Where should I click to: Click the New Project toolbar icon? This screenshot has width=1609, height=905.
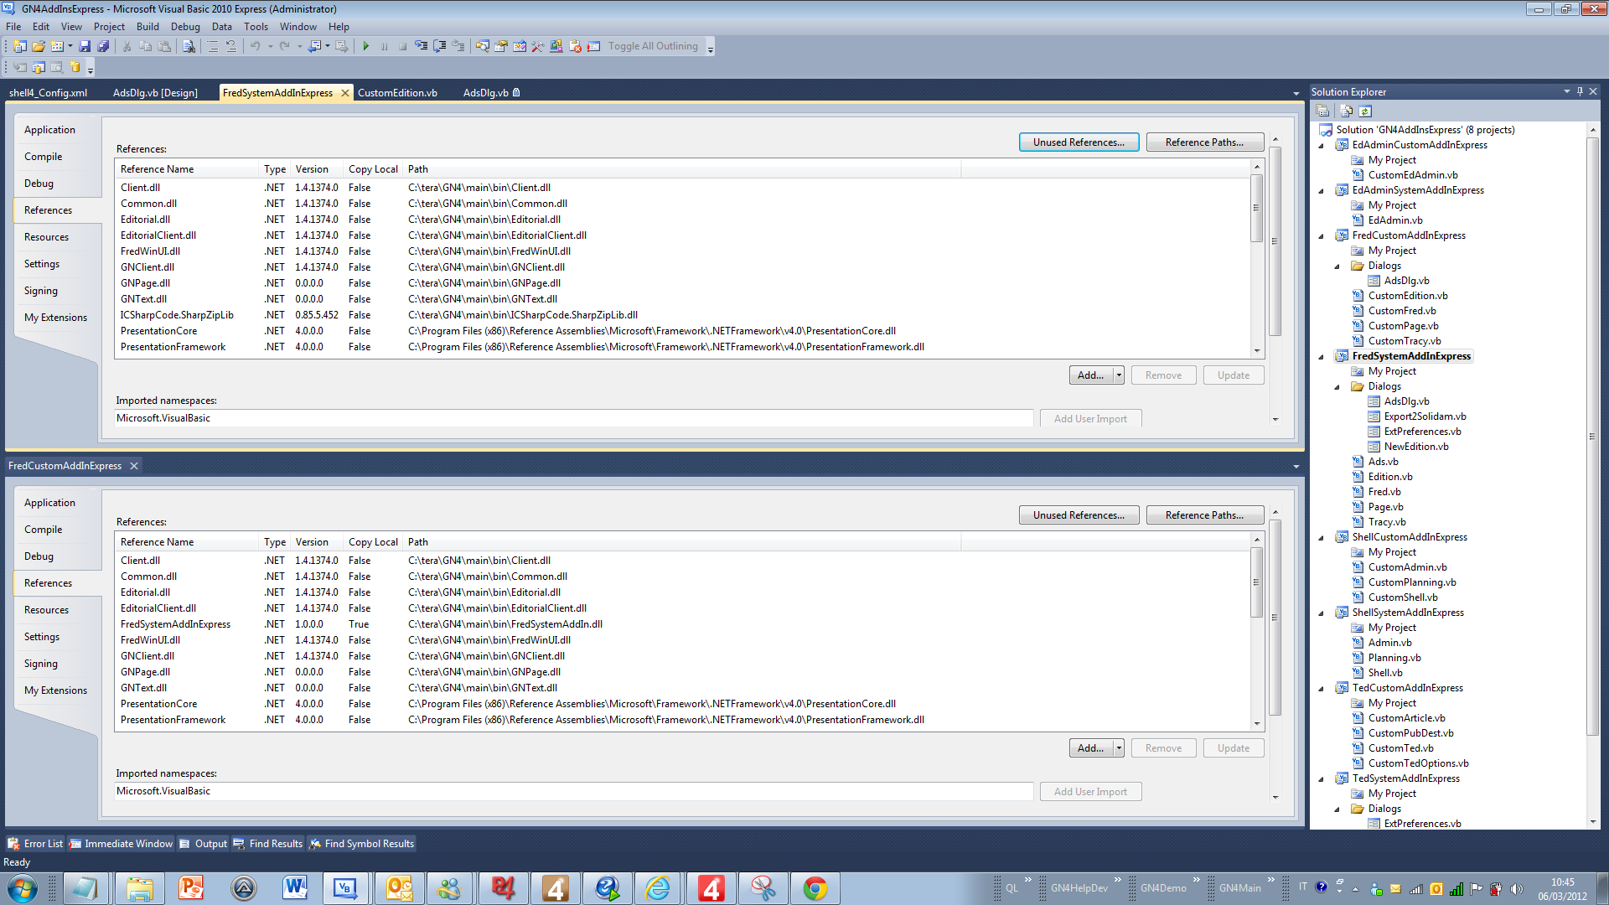point(19,46)
